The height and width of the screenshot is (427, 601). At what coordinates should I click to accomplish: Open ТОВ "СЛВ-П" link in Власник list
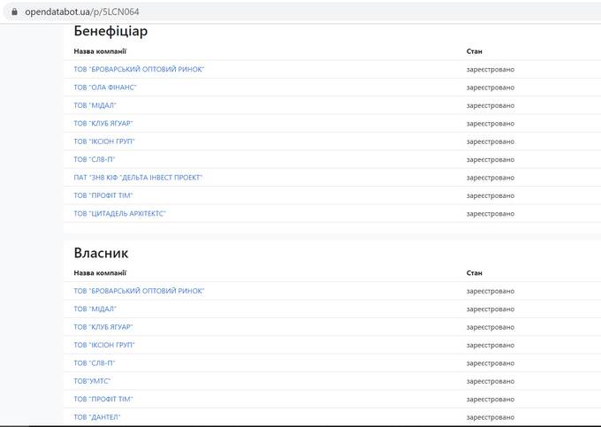95,363
